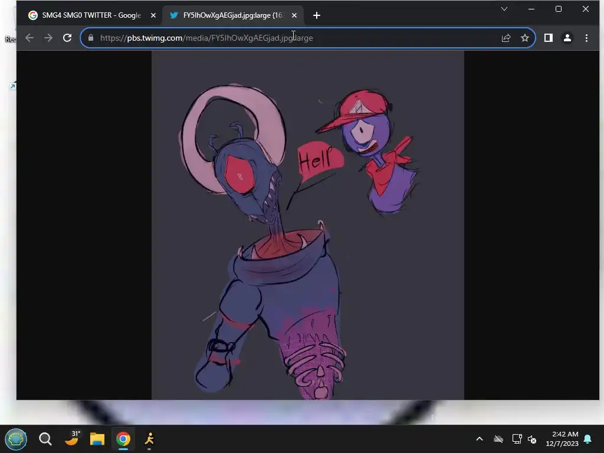
Task: Open a new tab with the plus button
Action: 317,15
